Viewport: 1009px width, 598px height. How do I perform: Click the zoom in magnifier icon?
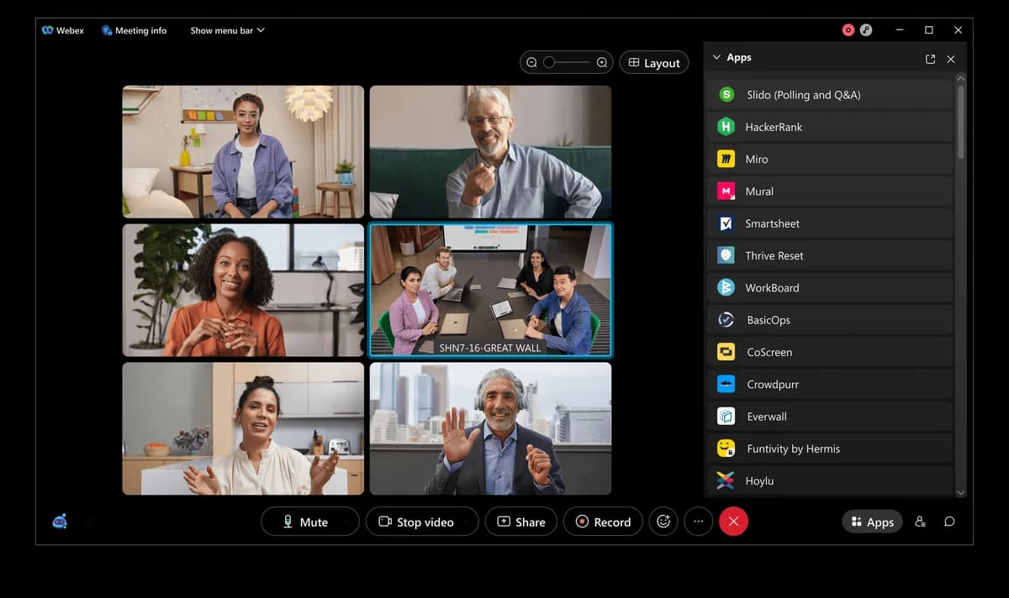pyautogui.click(x=602, y=62)
